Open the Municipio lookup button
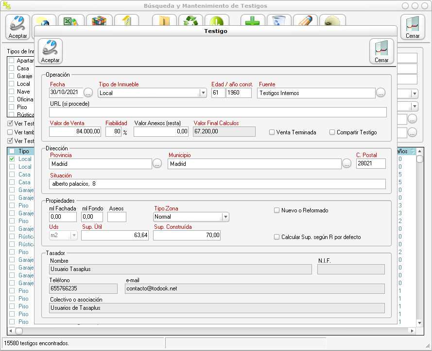This screenshot has height=351, width=432. [x=346, y=164]
